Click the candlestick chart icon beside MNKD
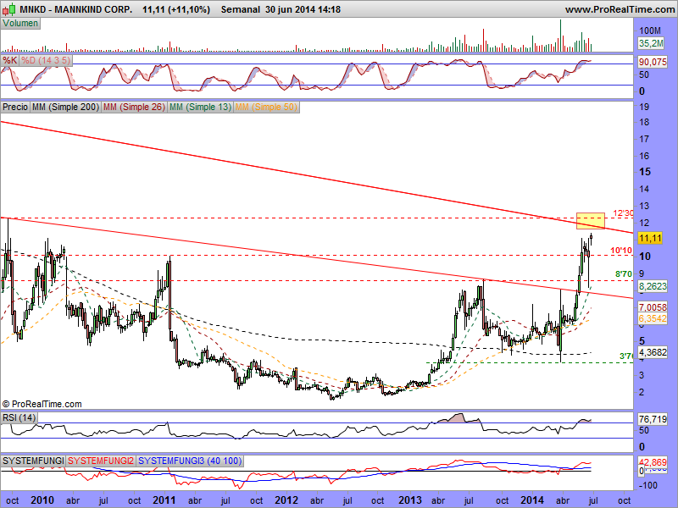The image size is (678, 508). pos(8,9)
